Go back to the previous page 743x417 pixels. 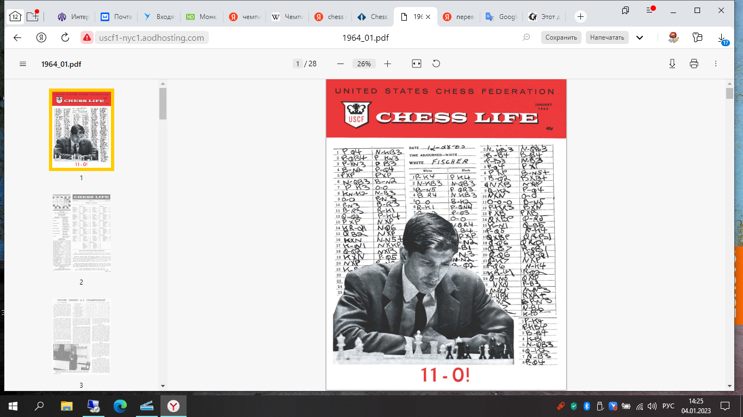tap(17, 37)
